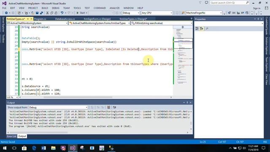Click the Send Feedback speech bubble icon

coord(206,3)
